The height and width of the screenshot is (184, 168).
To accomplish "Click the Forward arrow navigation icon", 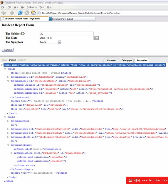I will (12, 13).
